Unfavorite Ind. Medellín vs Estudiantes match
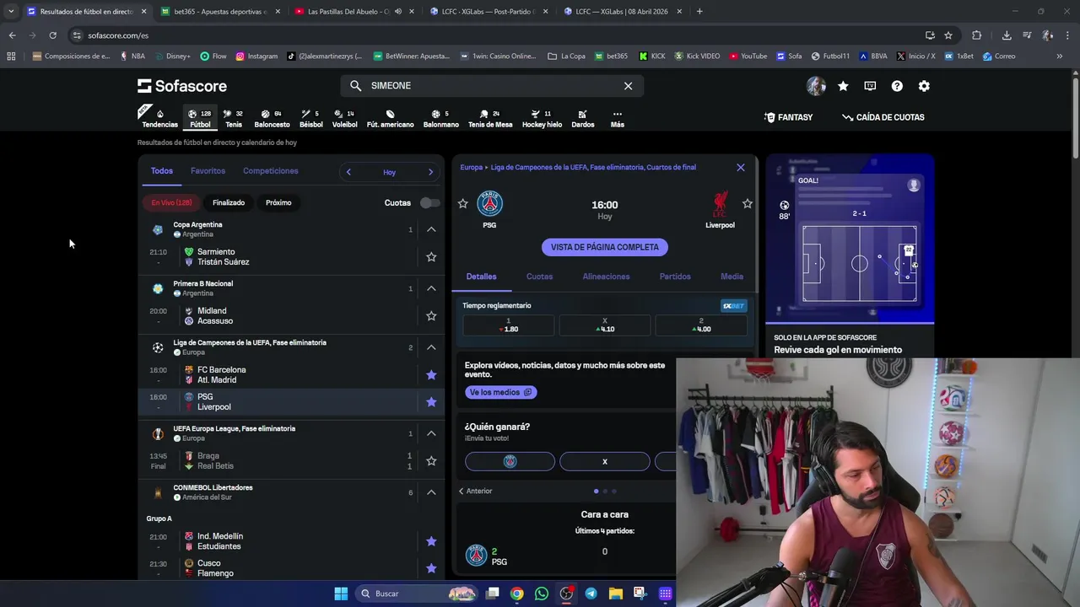 coord(431,541)
